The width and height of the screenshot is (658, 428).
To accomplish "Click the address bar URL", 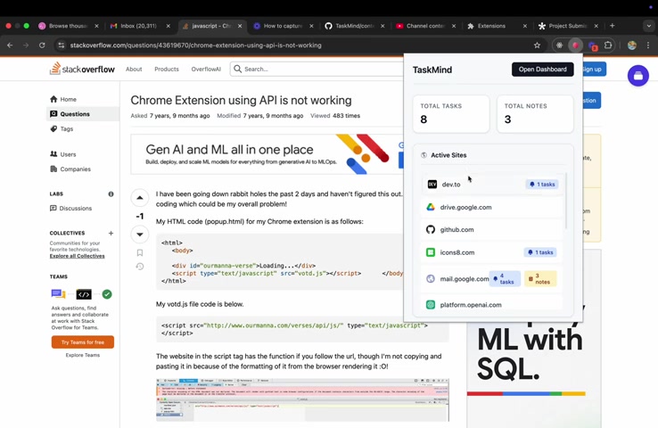I will pos(195,45).
